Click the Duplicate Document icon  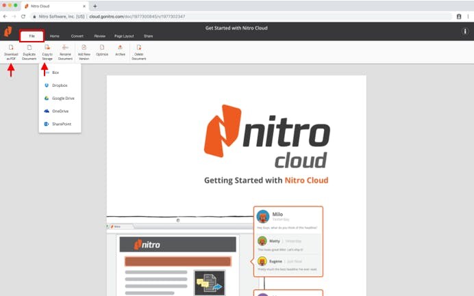click(x=29, y=48)
